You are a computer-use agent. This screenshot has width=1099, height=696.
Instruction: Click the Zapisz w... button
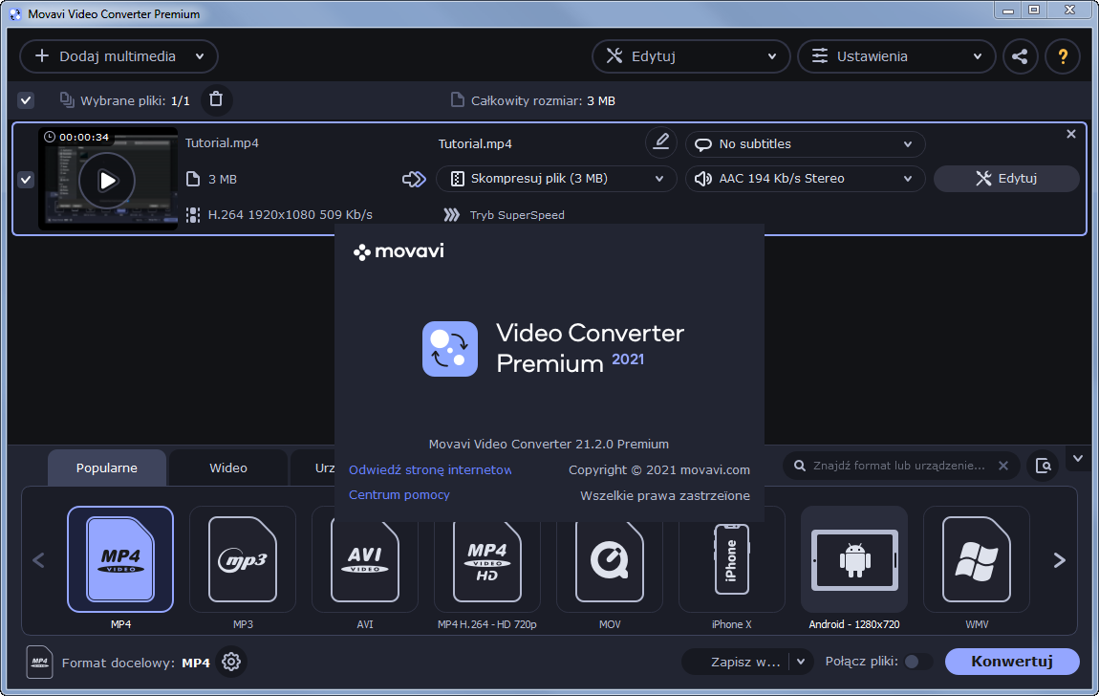point(736,662)
